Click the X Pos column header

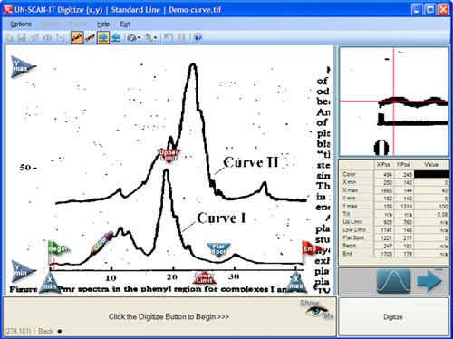pyautogui.click(x=383, y=165)
